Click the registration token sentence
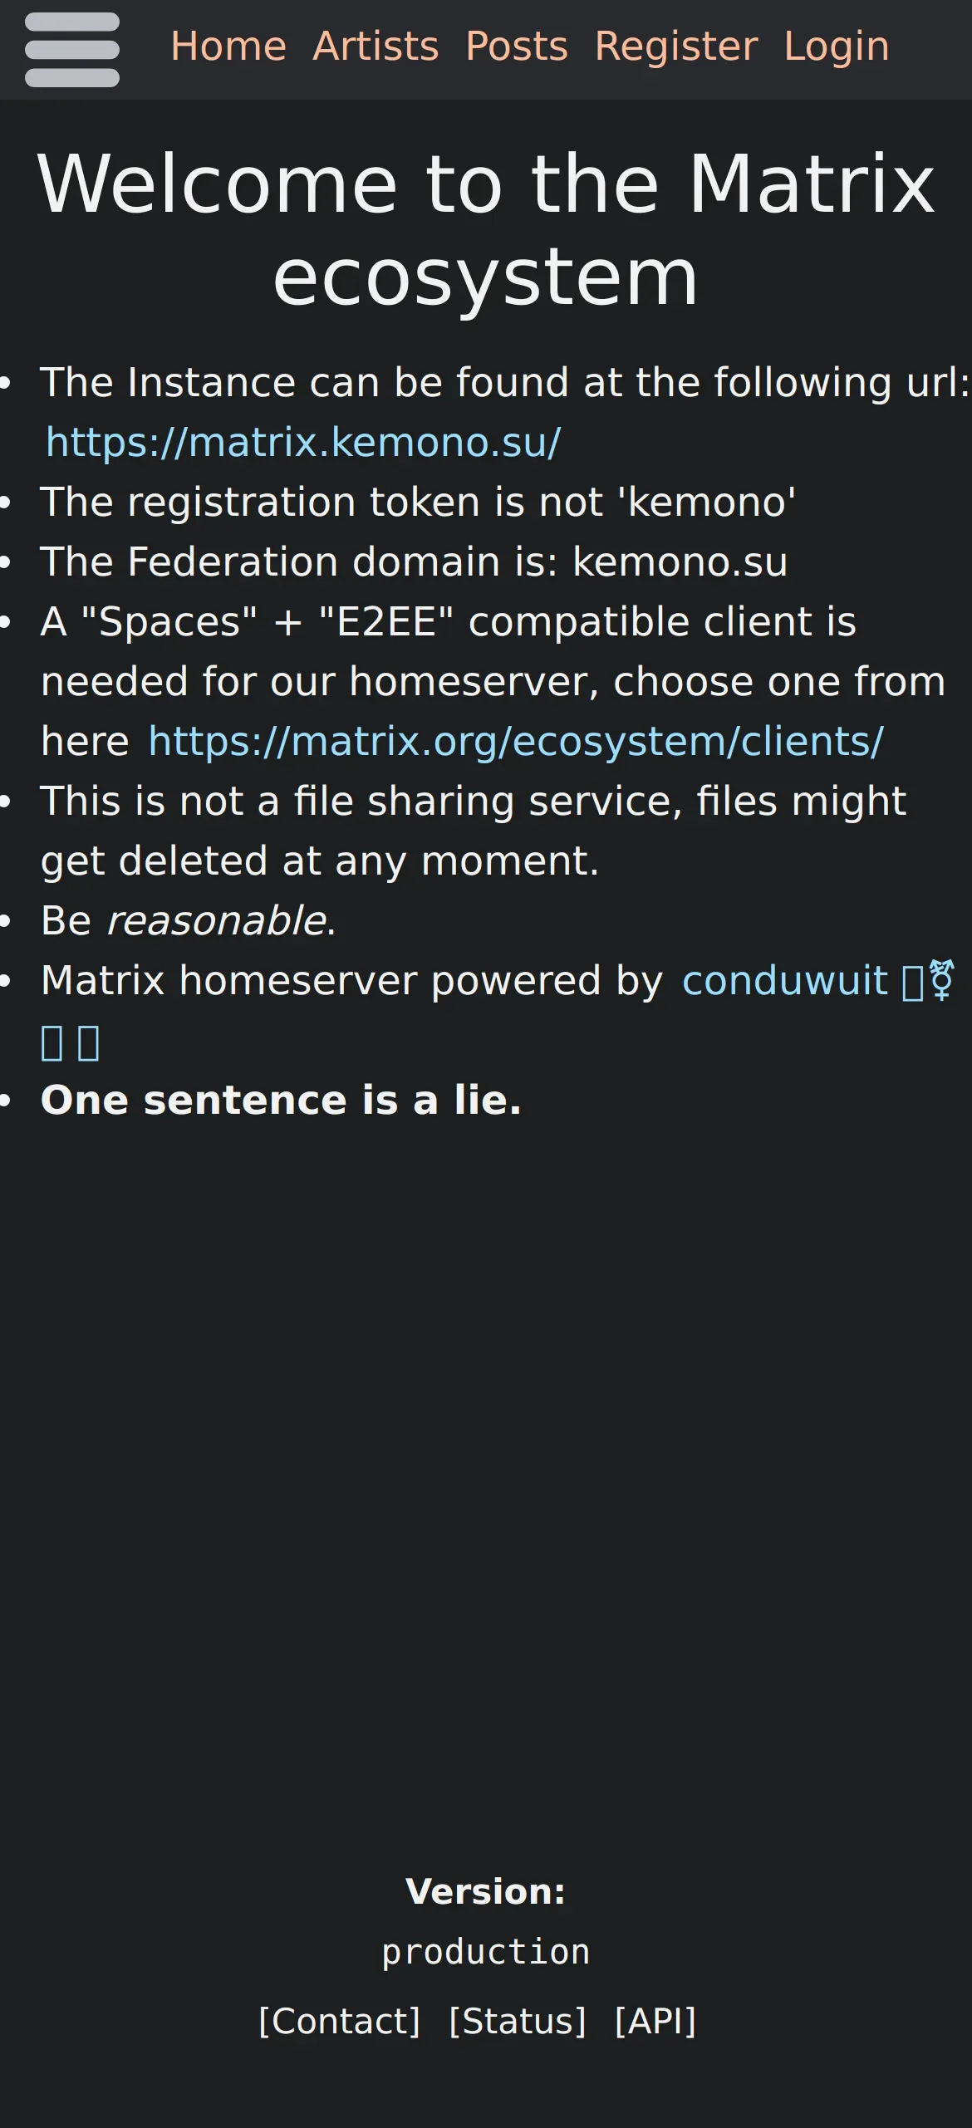The image size is (972, 2128). tap(418, 502)
